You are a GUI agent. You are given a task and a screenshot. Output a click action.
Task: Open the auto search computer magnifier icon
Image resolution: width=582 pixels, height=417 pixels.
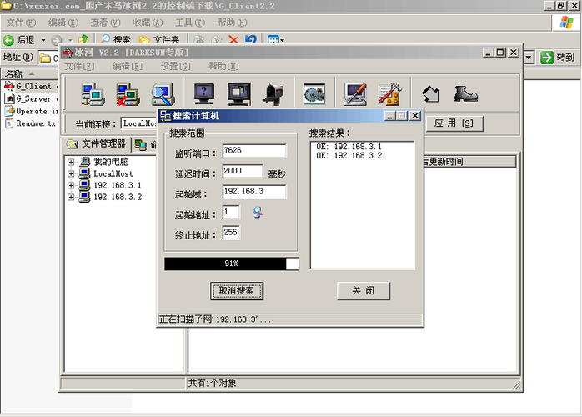point(163,94)
